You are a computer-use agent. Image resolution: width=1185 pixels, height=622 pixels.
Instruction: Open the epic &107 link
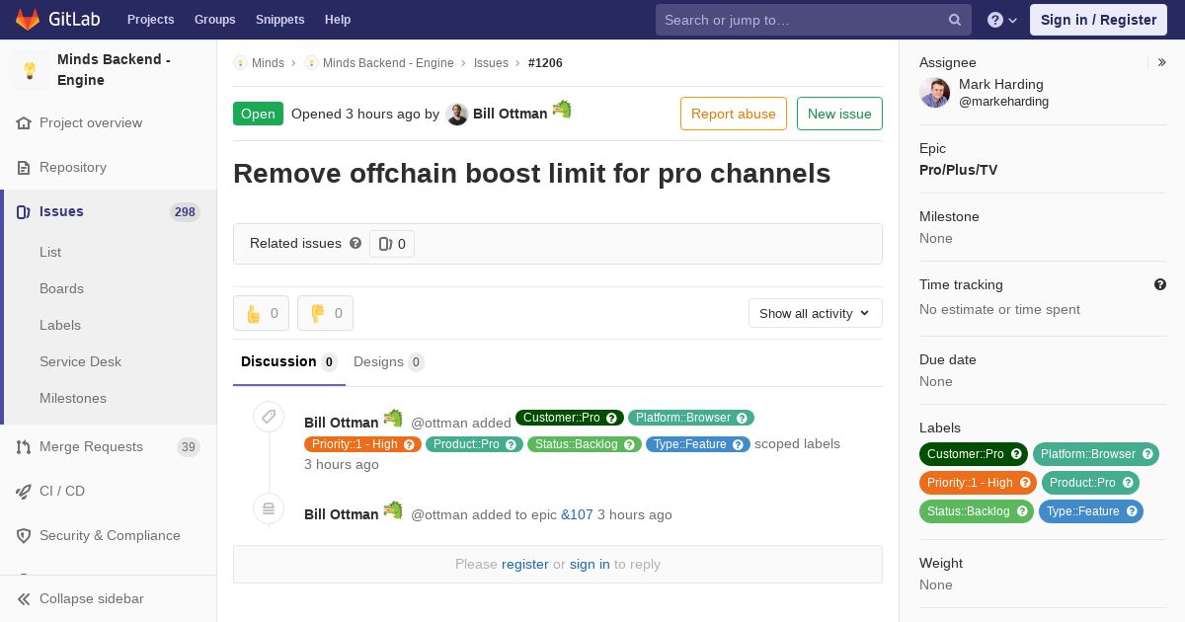coord(577,514)
